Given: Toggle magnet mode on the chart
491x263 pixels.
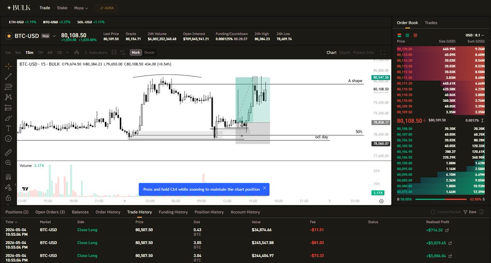Looking at the screenshot, I should [x=9, y=177].
